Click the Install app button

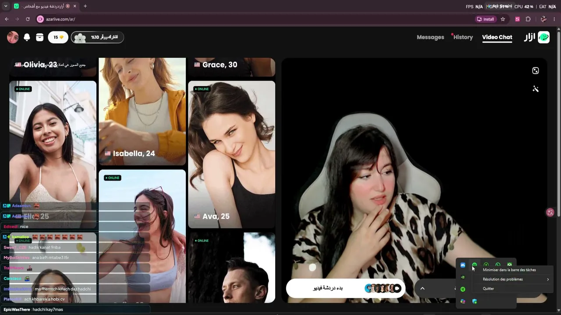(x=486, y=19)
